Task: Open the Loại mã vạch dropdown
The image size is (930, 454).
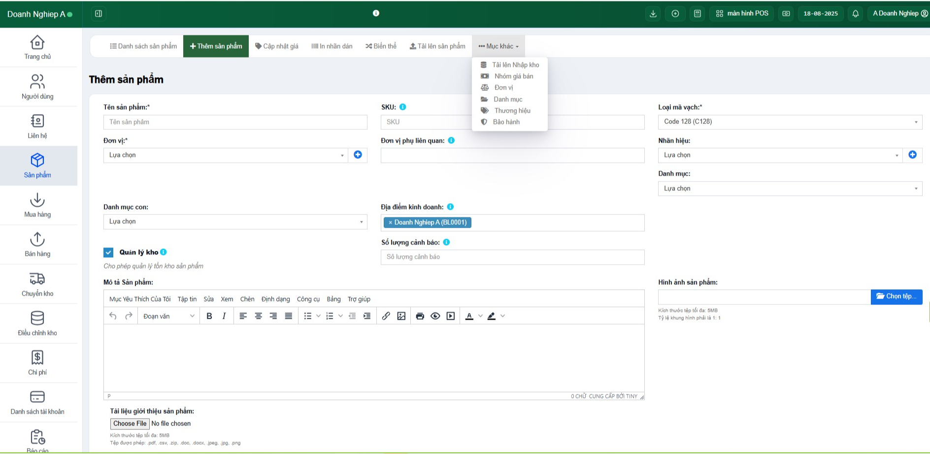Action: [x=790, y=121]
